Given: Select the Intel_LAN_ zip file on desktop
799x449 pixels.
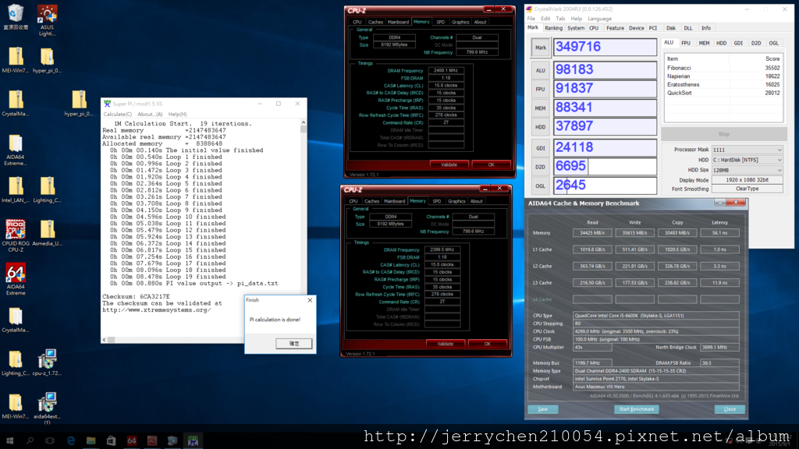Looking at the screenshot, I should click(16, 189).
